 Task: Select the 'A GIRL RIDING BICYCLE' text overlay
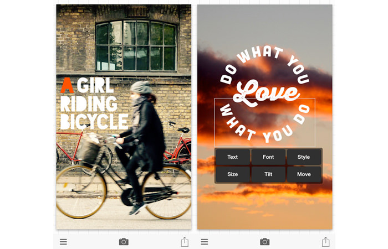[94, 103]
